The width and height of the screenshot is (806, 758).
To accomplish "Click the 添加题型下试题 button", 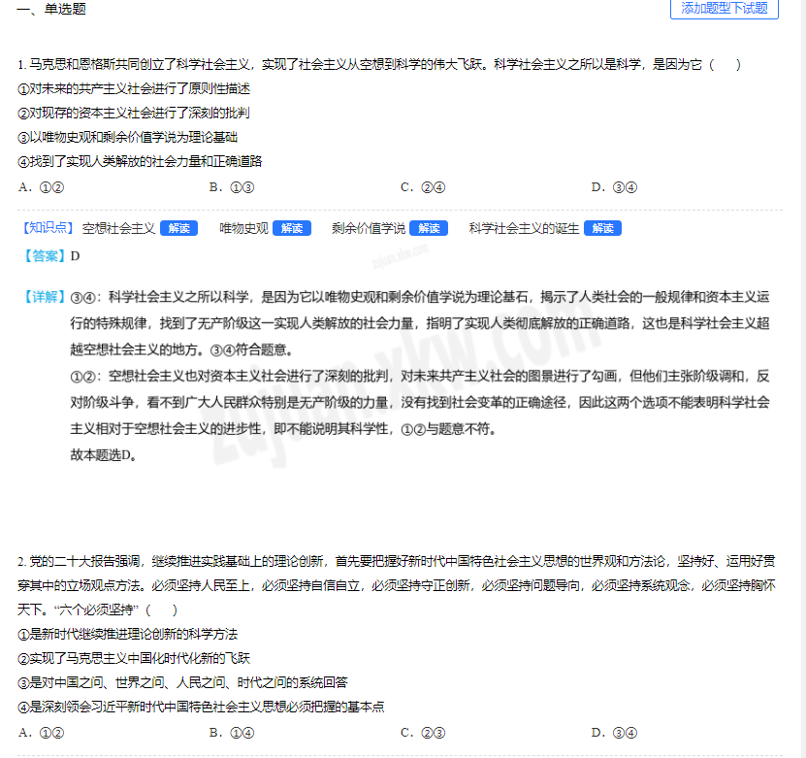I will 724,9.
